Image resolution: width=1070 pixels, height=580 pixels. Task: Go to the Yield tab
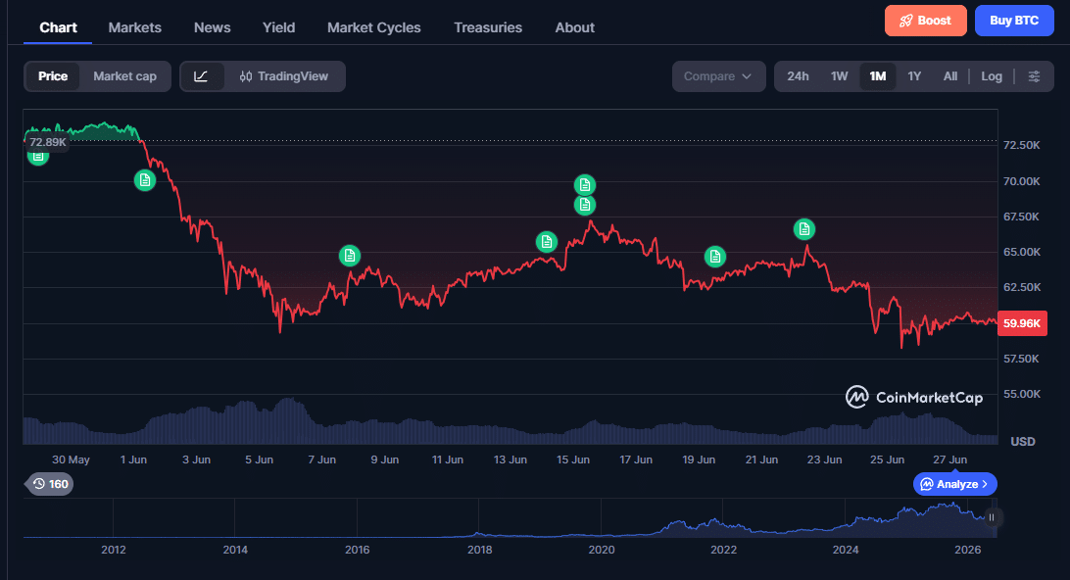pyautogui.click(x=279, y=27)
